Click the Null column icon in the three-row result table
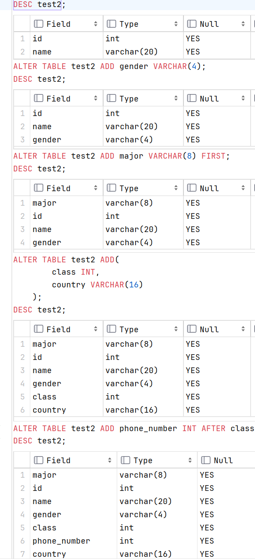The width and height of the screenshot is (255, 559). point(192,98)
